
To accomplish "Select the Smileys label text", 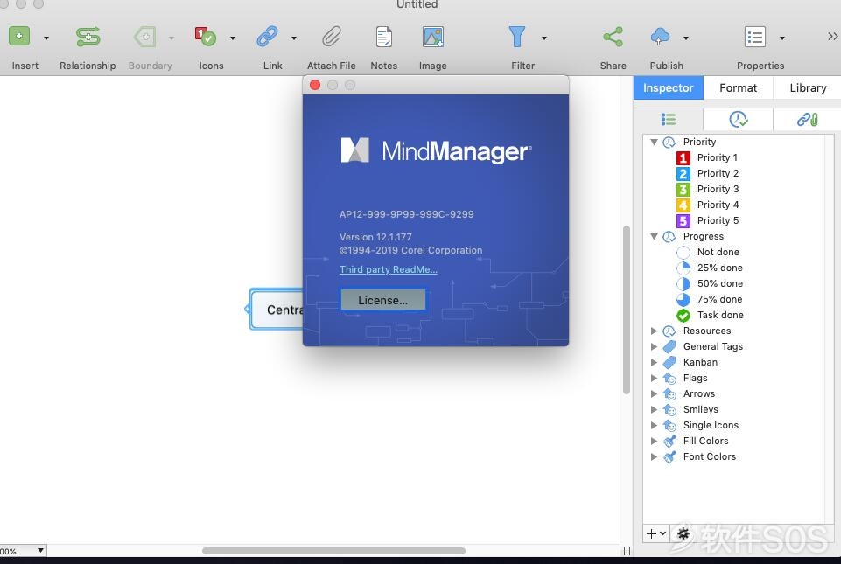I will pos(700,409).
